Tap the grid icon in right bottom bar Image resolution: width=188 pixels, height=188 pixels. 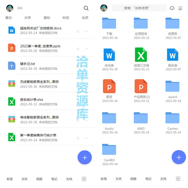tap(178, 179)
